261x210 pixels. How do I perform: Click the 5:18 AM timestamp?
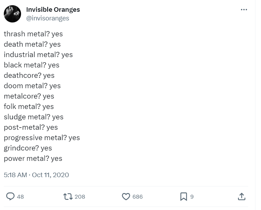[x=15, y=175]
